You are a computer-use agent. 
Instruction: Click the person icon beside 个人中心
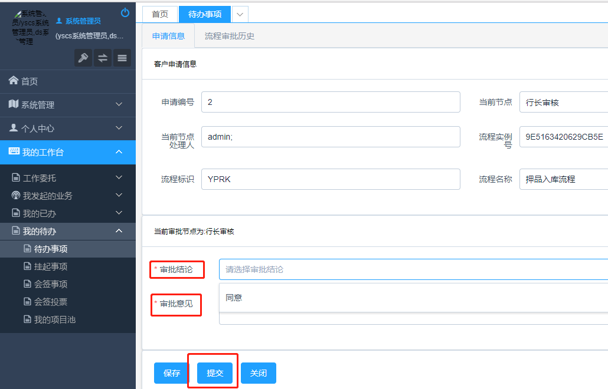(12, 128)
